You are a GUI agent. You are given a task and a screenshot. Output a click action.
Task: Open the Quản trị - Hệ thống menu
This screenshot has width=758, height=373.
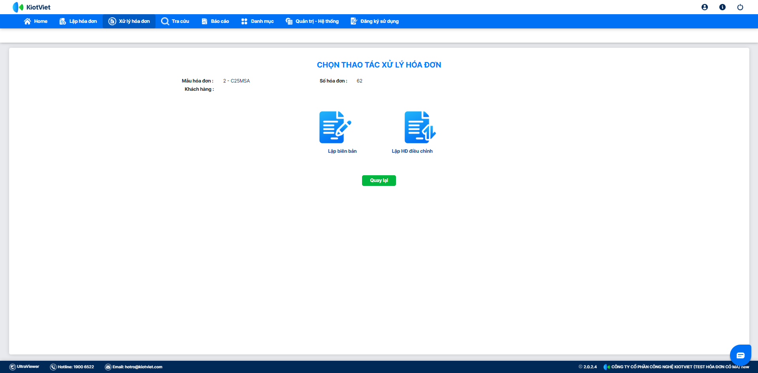(312, 21)
